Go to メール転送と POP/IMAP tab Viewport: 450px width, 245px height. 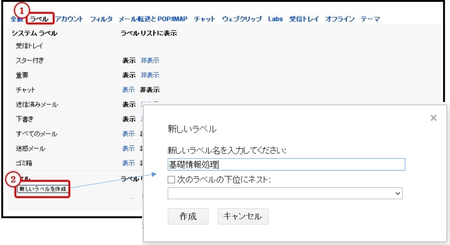153,19
